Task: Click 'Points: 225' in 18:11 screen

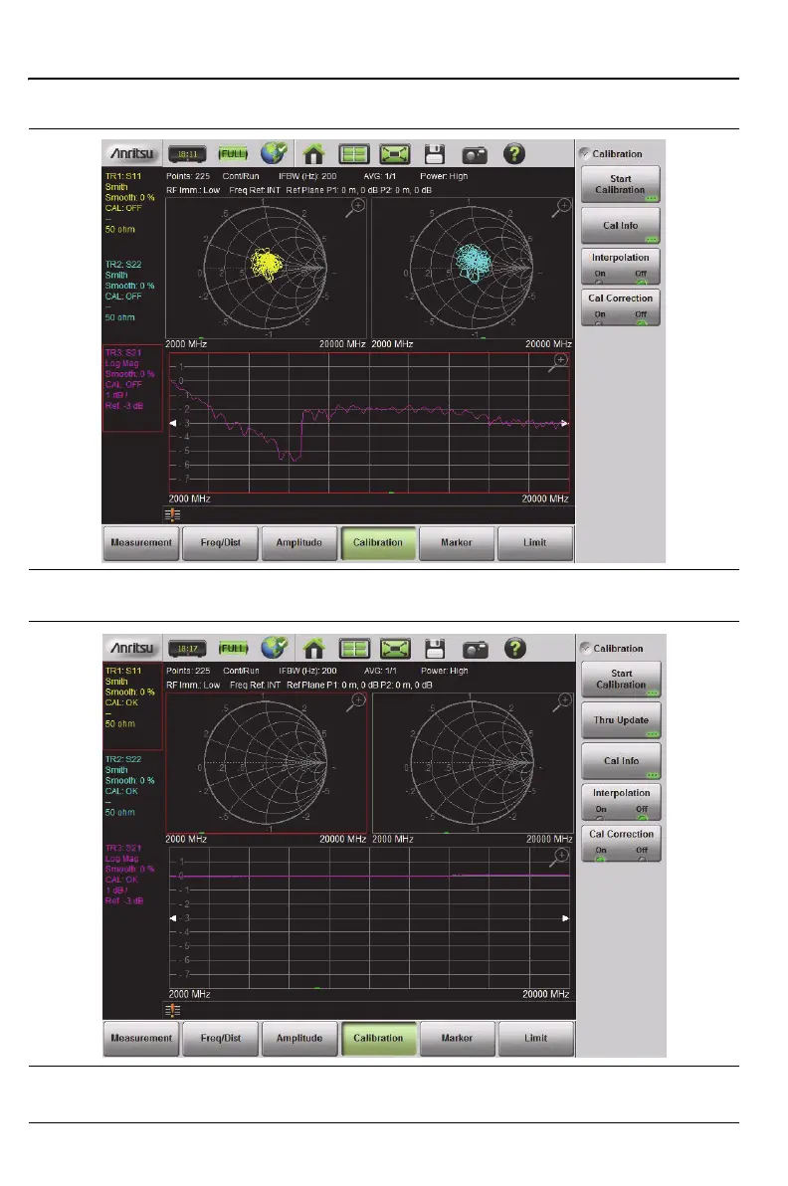Action: click(x=188, y=176)
